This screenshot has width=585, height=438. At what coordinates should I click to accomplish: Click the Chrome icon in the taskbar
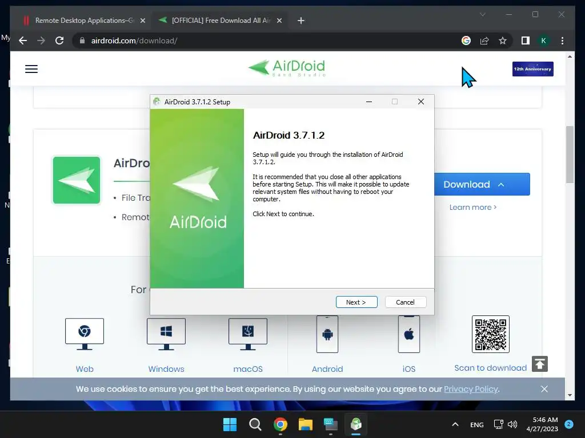coord(280,424)
